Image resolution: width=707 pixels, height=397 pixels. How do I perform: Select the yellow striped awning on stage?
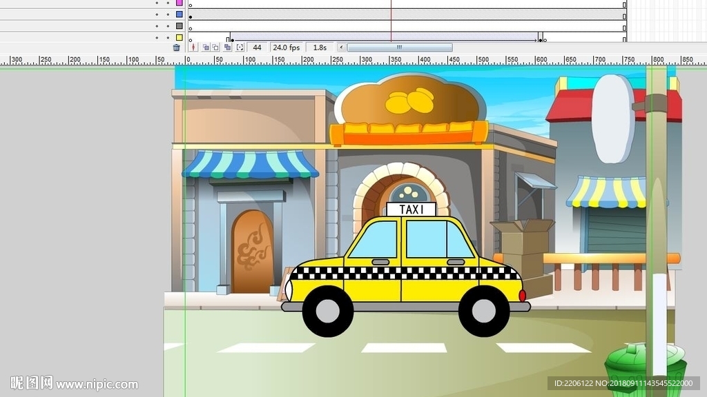tap(606, 192)
